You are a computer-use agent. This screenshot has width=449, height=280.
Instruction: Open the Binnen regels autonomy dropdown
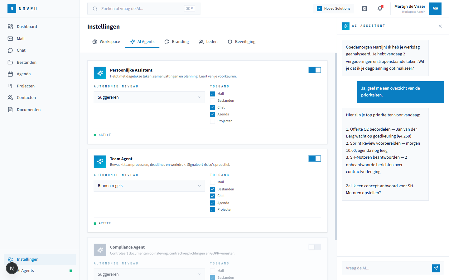(x=149, y=186)
